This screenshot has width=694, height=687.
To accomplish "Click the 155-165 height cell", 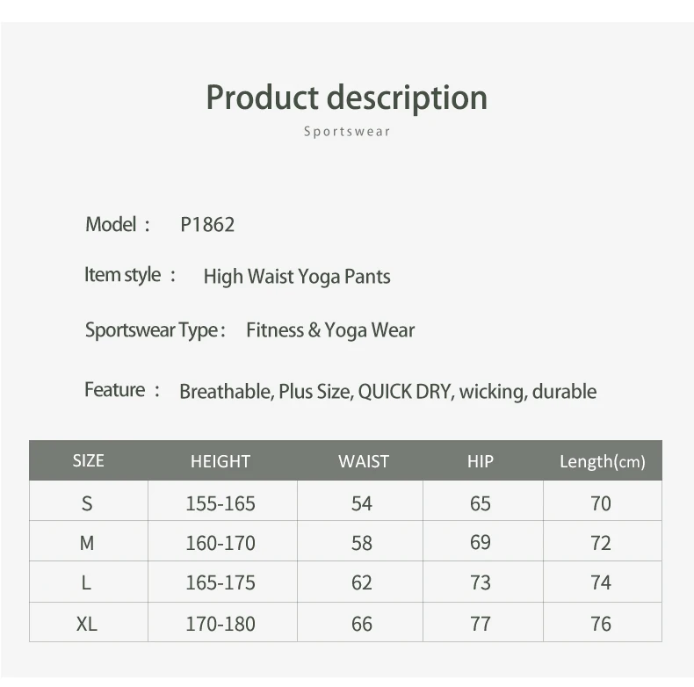I will 220,503.
